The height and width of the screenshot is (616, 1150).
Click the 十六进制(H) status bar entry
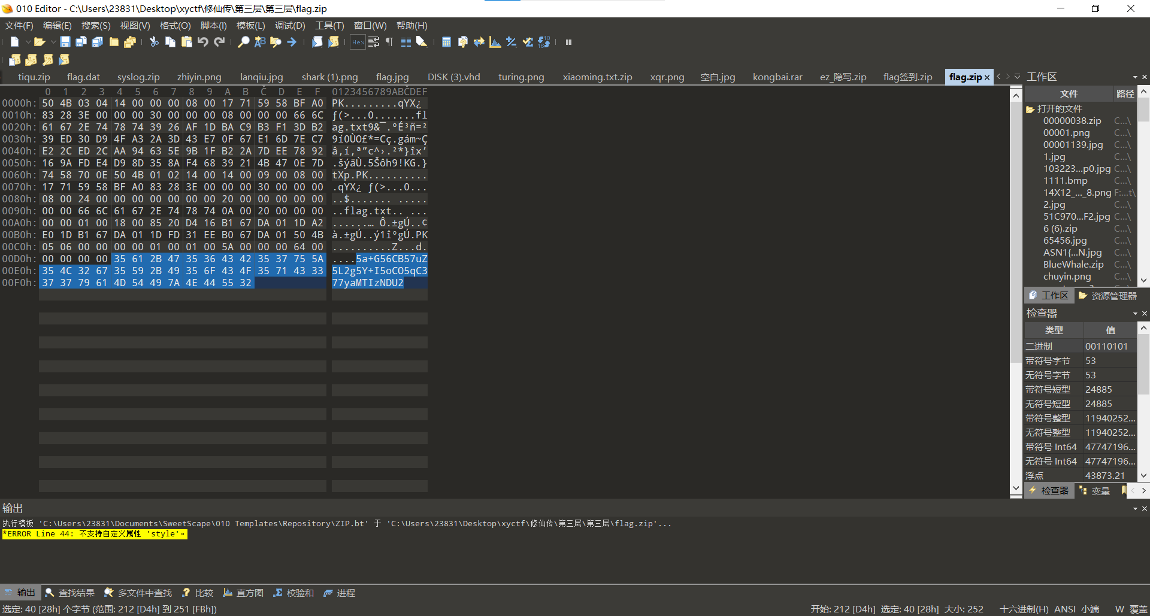pos(1024,609)
